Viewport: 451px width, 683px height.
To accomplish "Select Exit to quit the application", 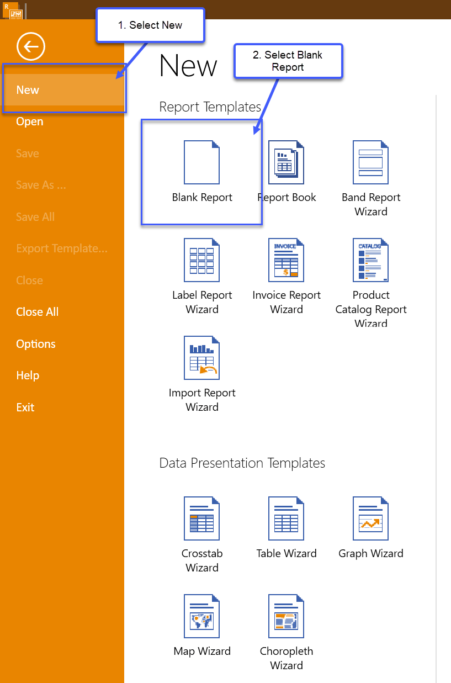I will (25, 407).
